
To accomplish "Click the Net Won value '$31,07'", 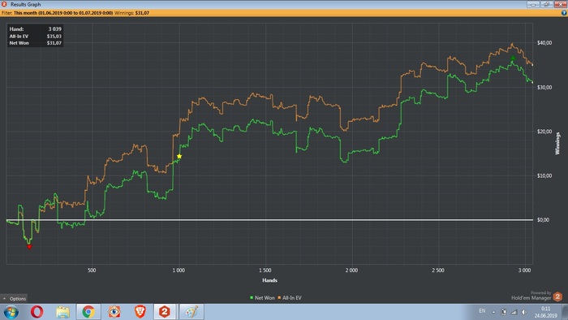I will tap(54, 43).
